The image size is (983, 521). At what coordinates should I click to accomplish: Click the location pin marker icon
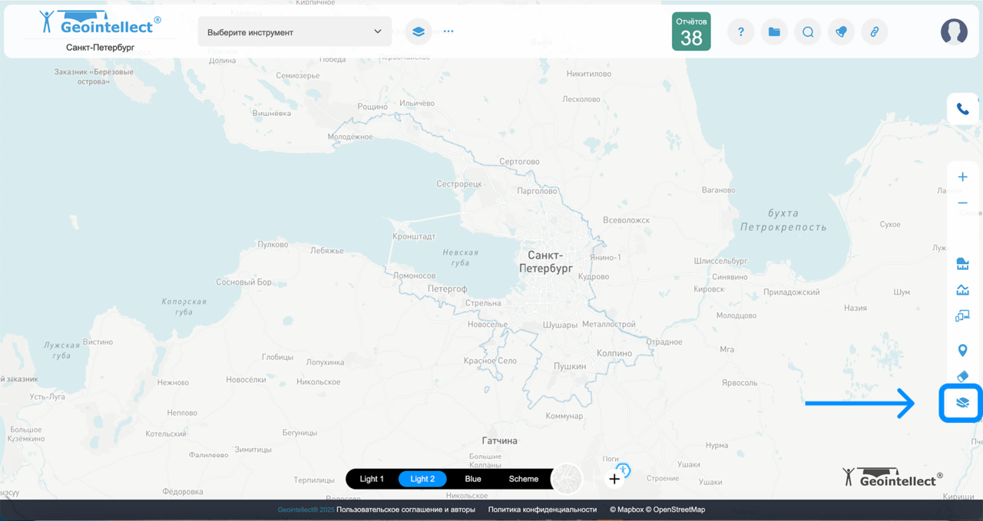pyautogui.click(x=962, y=351)
